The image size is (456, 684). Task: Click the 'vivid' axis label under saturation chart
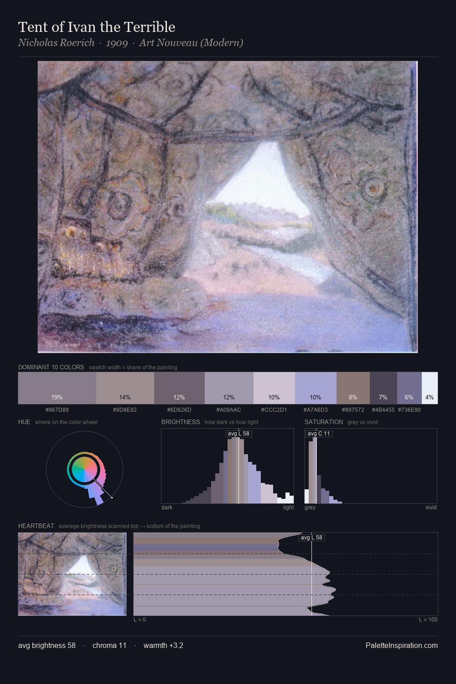click(431, 508)
